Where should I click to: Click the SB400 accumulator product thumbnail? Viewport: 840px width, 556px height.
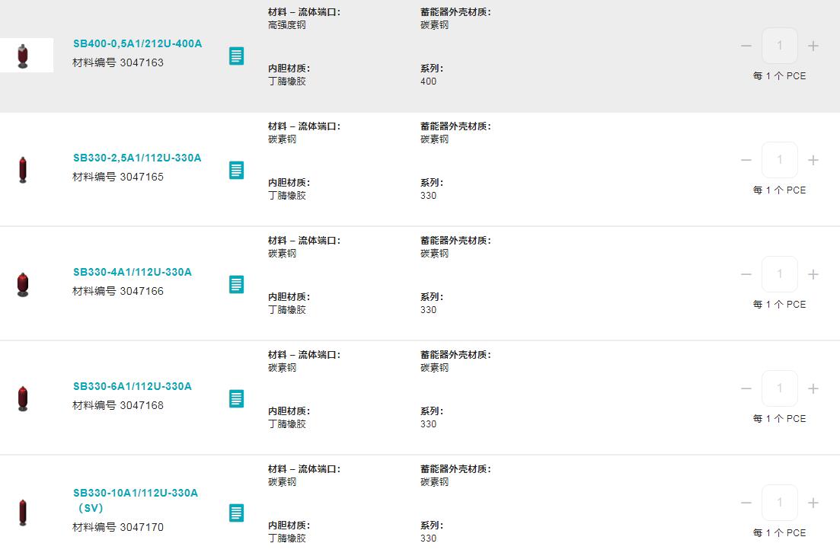(x=24, y=56)
